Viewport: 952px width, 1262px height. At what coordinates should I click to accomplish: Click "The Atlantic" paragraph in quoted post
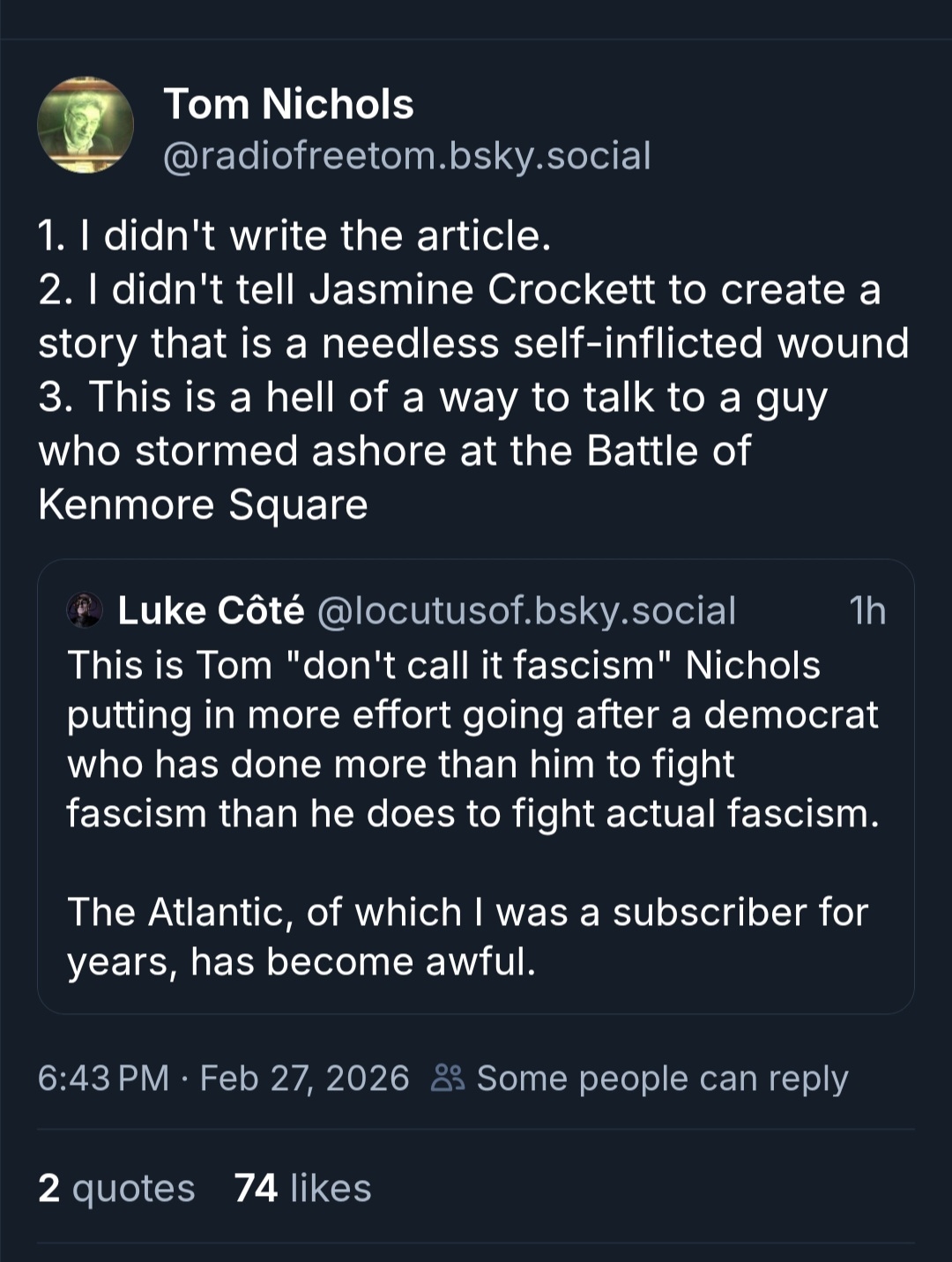tap(467, 913)
